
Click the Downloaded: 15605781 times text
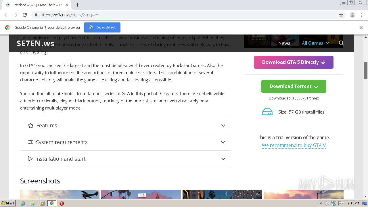[294, 98]
